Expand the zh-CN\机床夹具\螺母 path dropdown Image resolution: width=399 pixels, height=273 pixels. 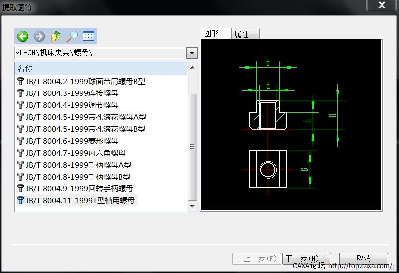click(x=192, y=53)
